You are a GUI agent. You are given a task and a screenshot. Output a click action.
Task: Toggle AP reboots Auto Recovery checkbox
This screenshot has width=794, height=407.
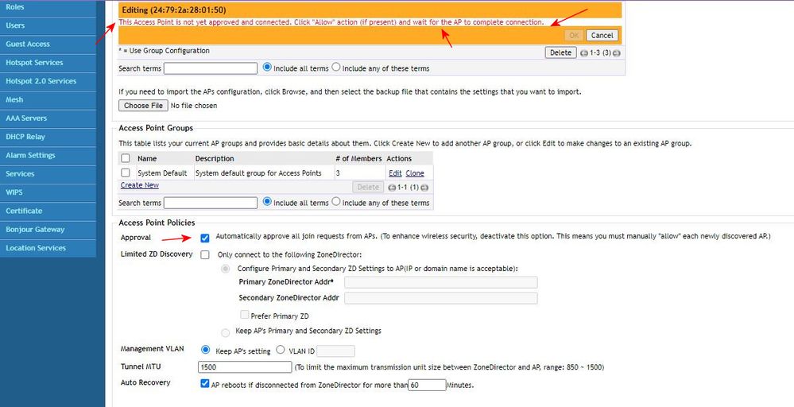click(205, 384)
